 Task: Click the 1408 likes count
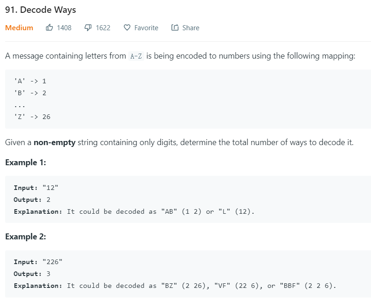pos(64,28)
